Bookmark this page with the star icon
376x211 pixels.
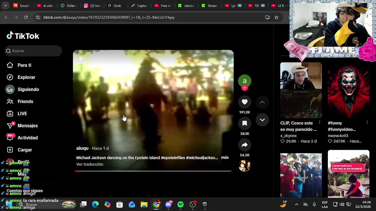(x=276, y=17)
